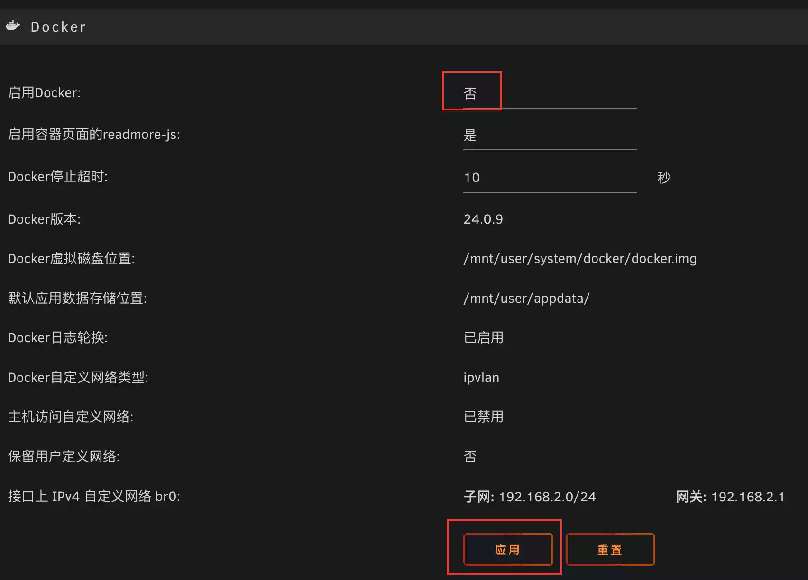Viewport: 808px width, 580px height.
Task: Open the readmore-js dropdown showing 是
Action: (x=549, y=136)
